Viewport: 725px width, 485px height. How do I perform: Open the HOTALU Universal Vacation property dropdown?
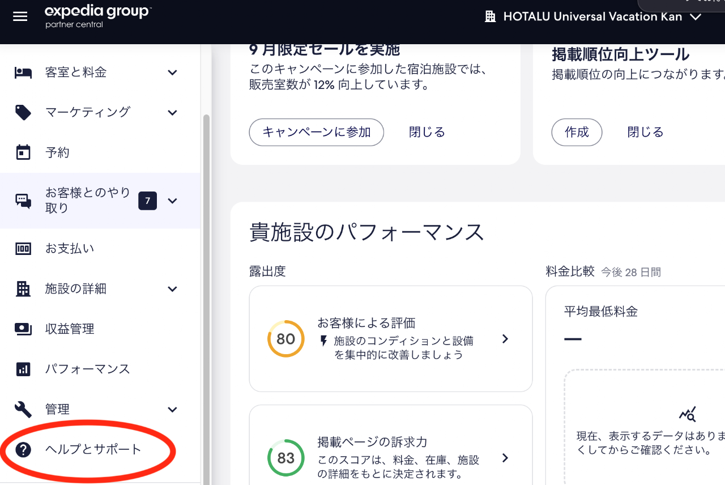click(x=594, y=17)
